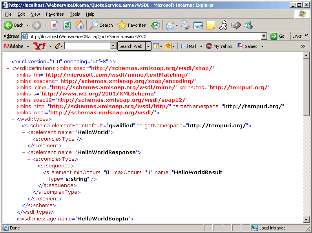
Task: Open the Favorites menu
Action: pyautogui.click(x=55, y=14)
